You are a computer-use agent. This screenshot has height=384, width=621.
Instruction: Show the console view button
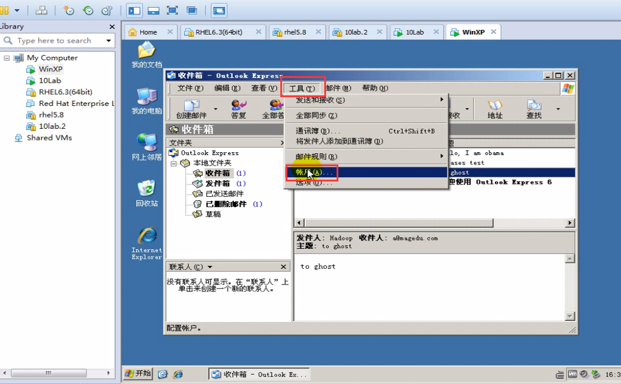219,11
